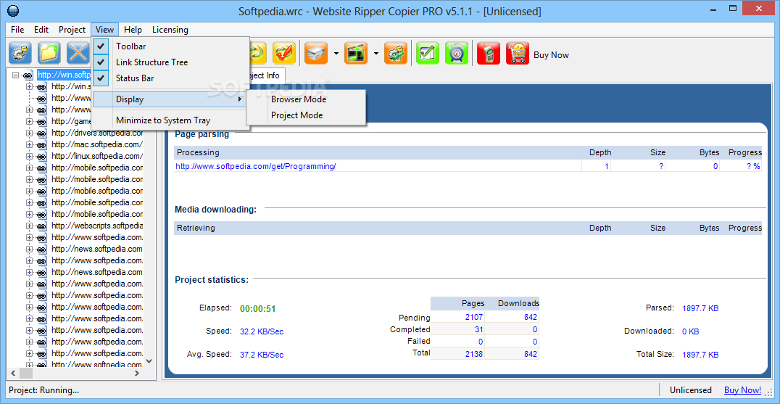Click the tree horizontal scrollbar thumb
The image size is (780, 404).
[x=26, y=373]
